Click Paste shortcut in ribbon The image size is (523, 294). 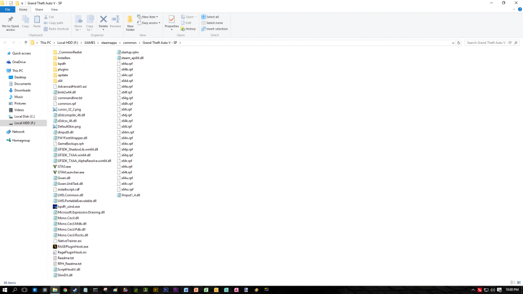click(x=56, y=29)
